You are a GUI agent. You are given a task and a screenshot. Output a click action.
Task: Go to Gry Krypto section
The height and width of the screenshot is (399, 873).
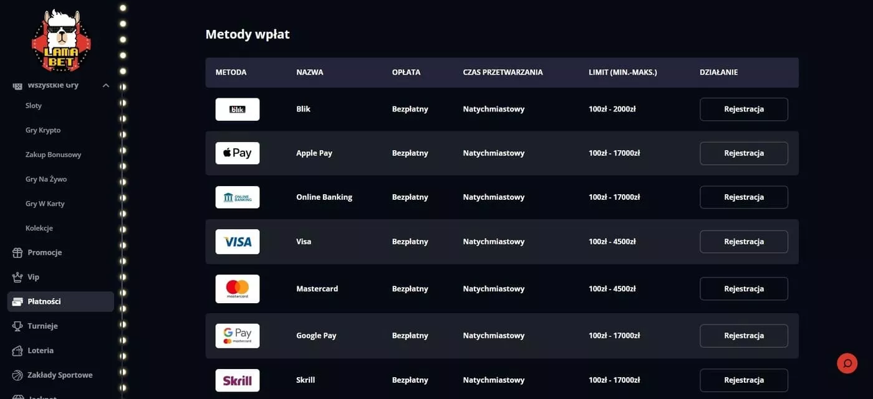pyautogui.click(x=43, y=130)
